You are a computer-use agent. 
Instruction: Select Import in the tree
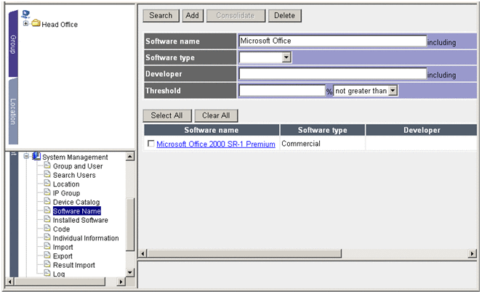click(x=63, y=247)
